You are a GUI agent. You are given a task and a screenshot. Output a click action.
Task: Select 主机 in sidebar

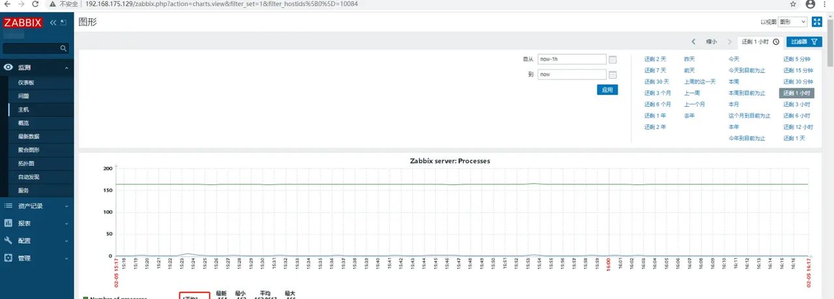[x=23, y=109]
